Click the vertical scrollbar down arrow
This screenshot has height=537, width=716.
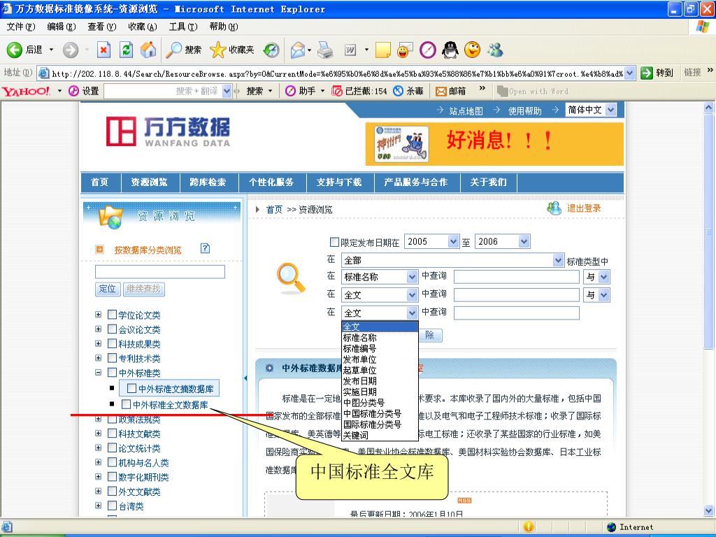(x=709, y=510)
